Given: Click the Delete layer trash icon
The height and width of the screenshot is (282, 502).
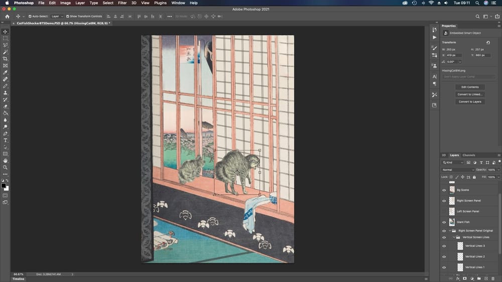Looking at the screenshot, I should (x=493, y=278).
